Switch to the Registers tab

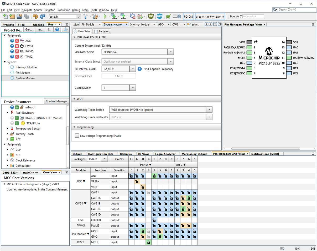[102, 31]
